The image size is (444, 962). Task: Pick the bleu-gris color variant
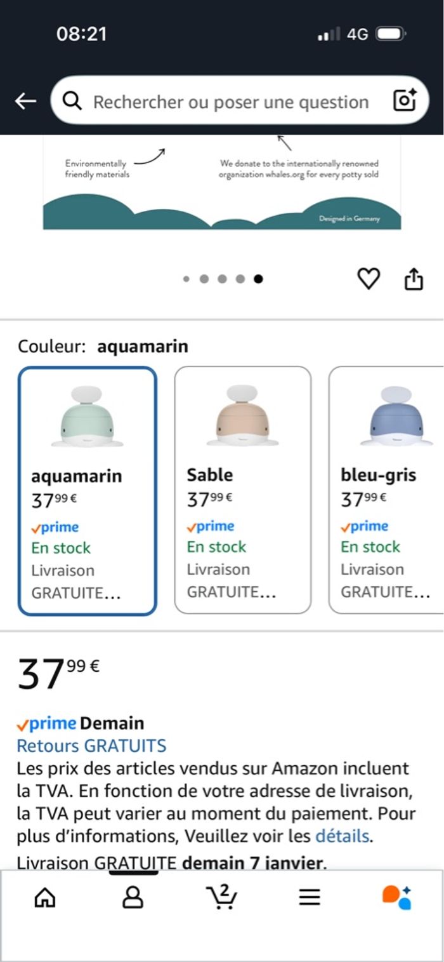(x=386, y=491)
